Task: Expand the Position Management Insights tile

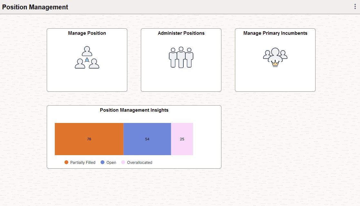Action: [134, 136]
